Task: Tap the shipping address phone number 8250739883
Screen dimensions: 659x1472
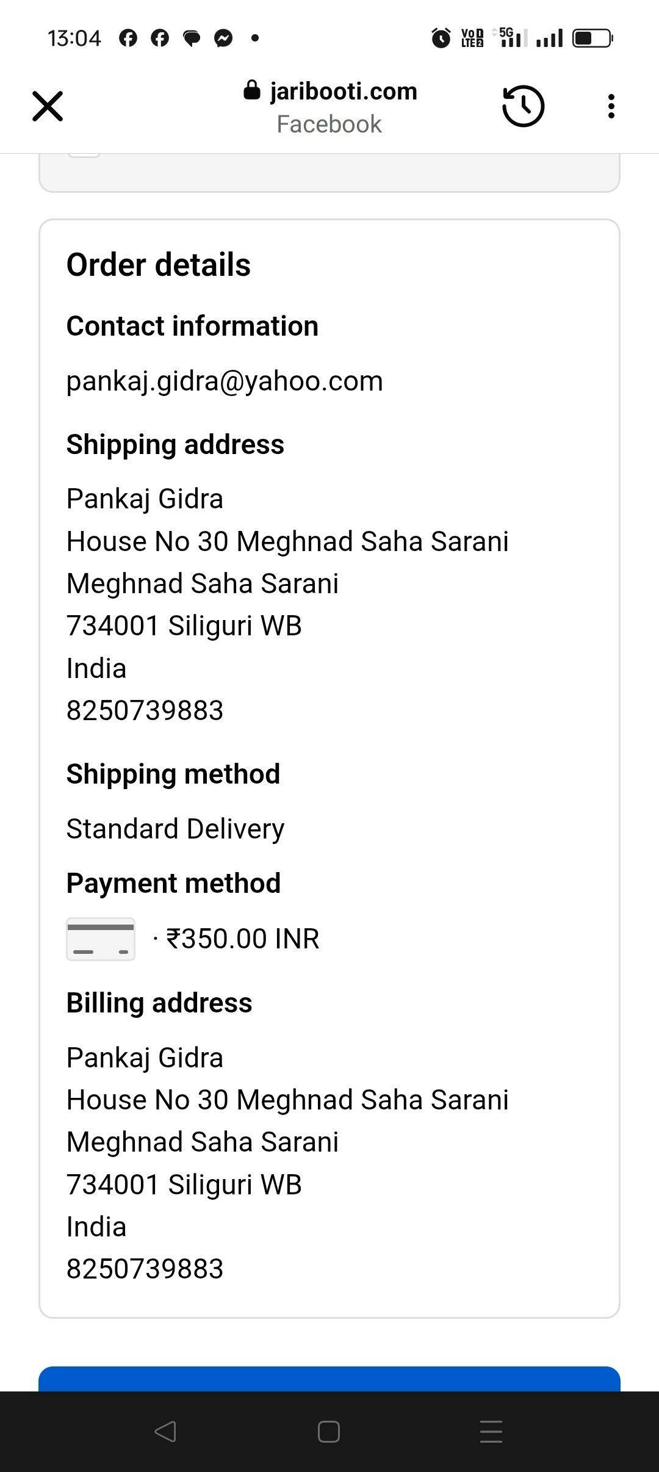Action: (145, 710)
